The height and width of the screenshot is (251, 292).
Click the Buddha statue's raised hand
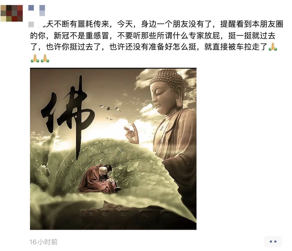click(132, 133)
